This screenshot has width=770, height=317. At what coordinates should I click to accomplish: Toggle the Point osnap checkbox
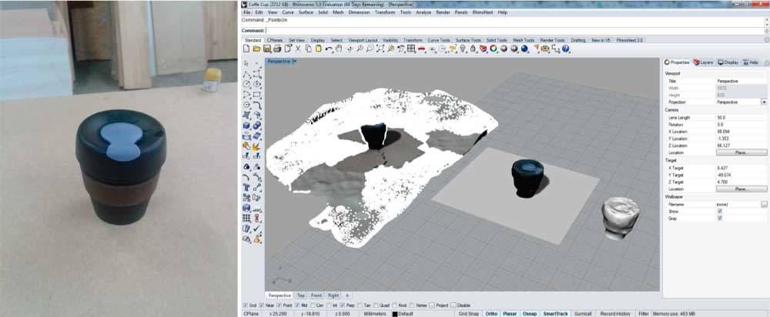[x=280, y=305]
